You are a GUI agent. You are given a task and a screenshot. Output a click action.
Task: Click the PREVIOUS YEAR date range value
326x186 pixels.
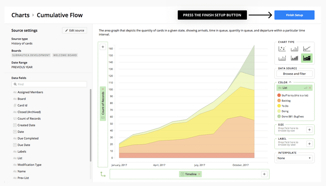pos(22,67)
